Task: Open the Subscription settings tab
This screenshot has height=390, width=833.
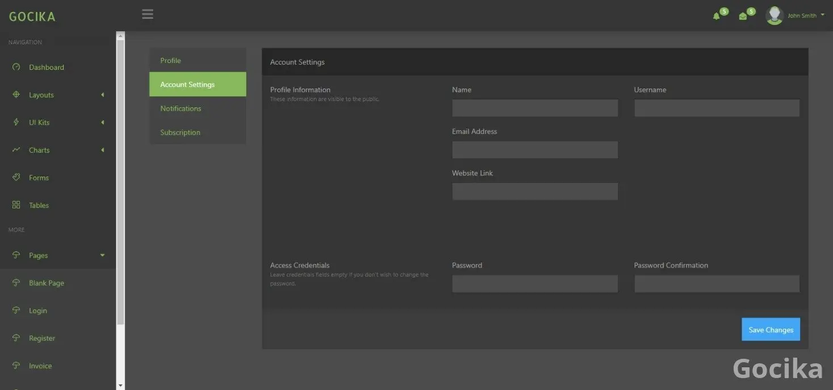Action: click(180, 132)
